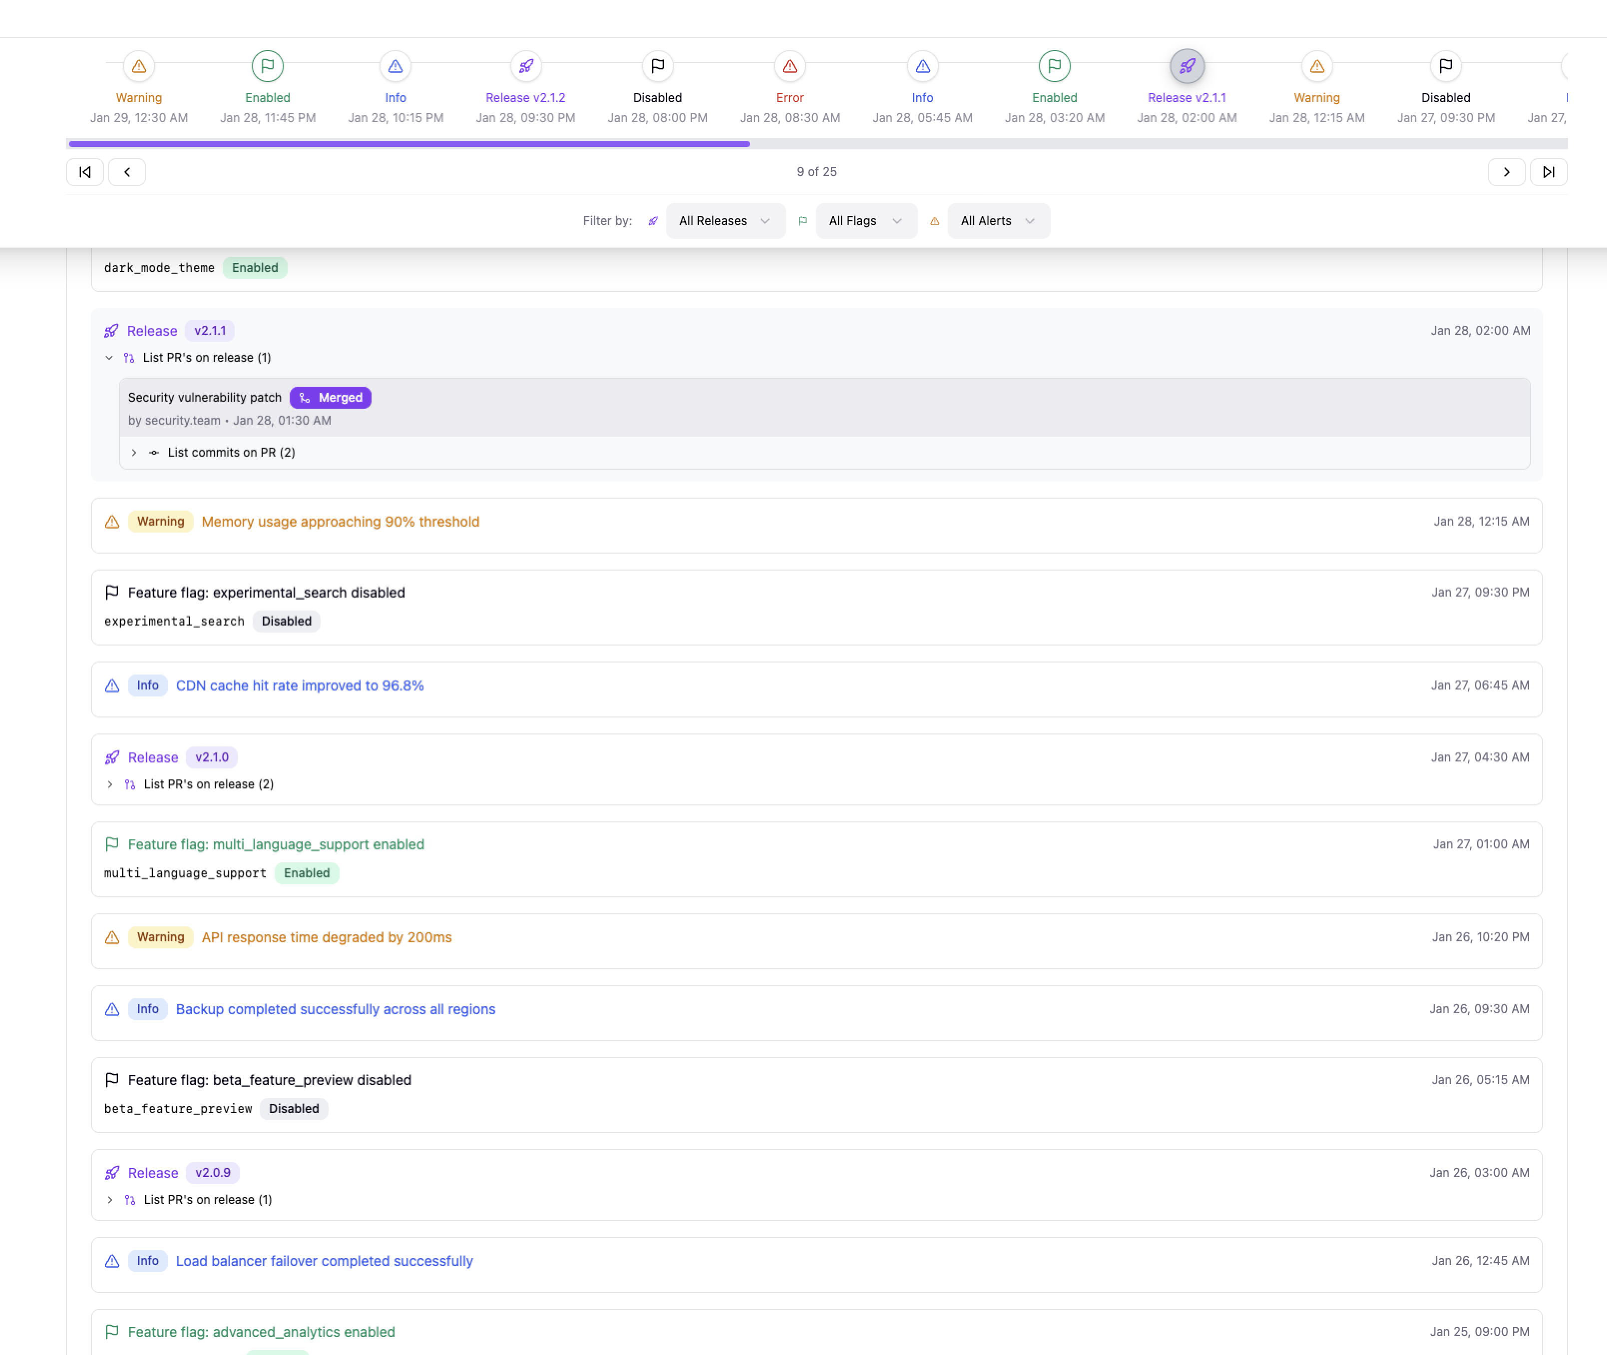This screenshot has width=1607, height=1355.
Task: Expand List commits on PR (2)
Action: (x=134, y=453)
